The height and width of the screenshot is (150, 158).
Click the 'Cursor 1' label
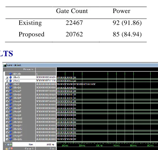29,149
